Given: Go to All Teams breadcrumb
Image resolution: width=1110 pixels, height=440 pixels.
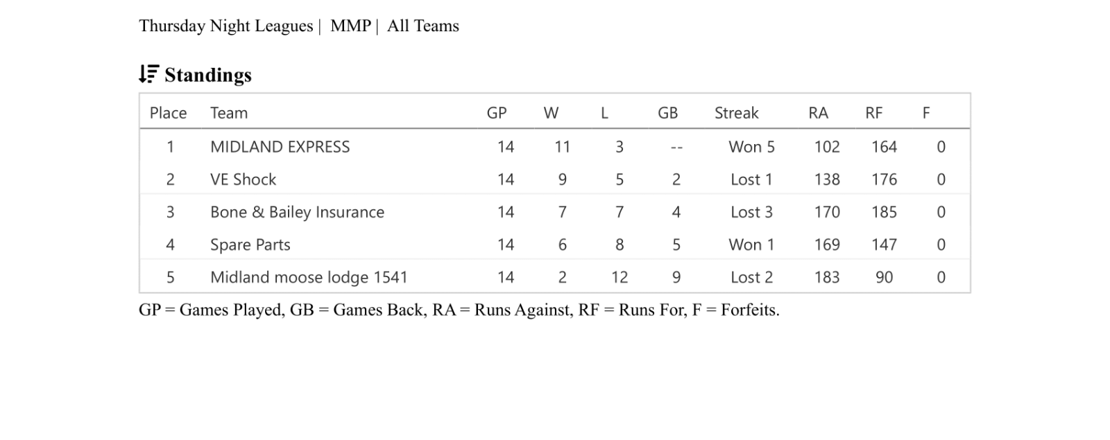Looking at the screenshot, I should (422, 26).
